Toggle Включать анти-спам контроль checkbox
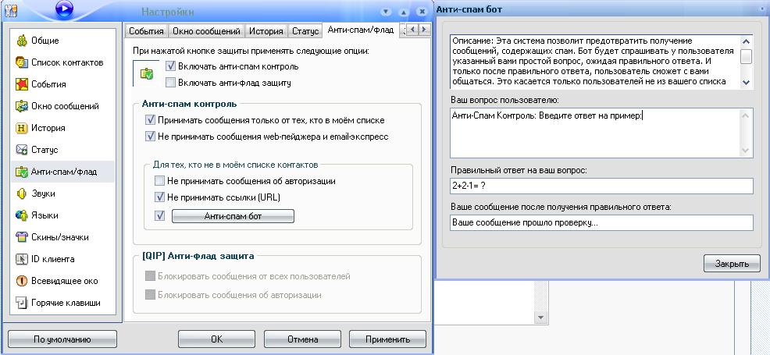 (171, 67)
